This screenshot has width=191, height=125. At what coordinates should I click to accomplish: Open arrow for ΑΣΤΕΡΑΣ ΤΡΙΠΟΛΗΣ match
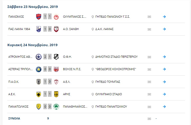tap(164, 69)
